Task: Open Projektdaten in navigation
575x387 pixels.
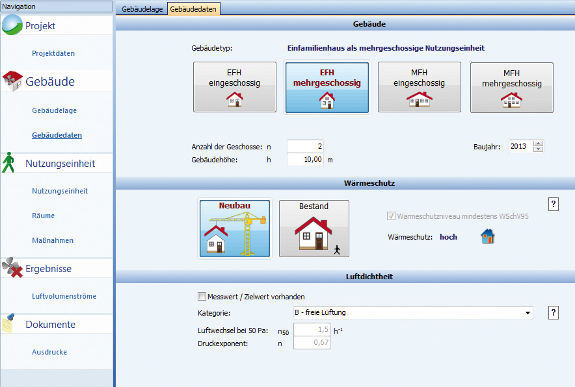Action: click(x=53, y=53)
